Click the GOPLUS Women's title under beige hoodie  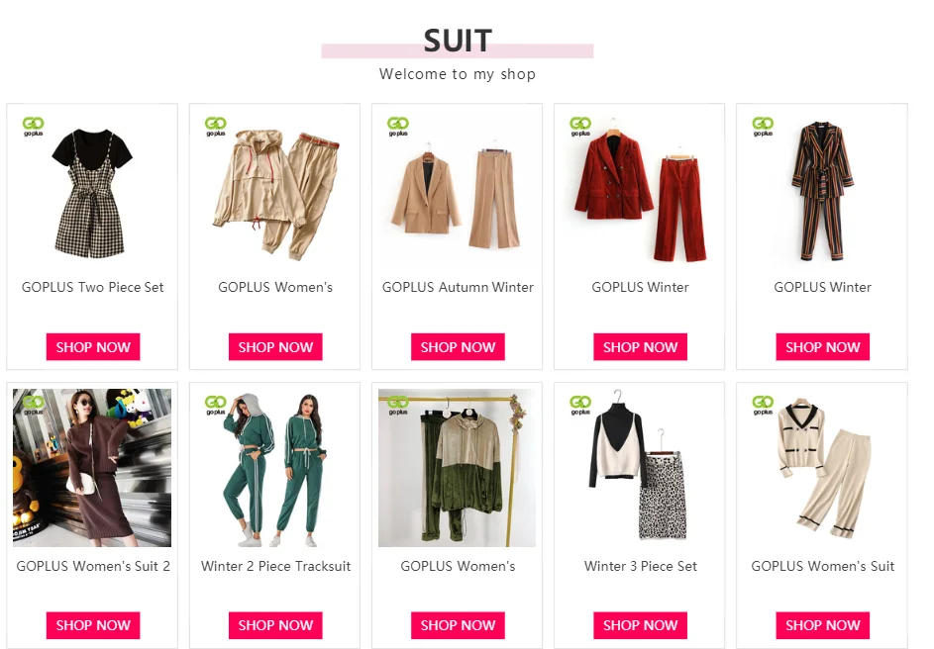pos(275,287)
